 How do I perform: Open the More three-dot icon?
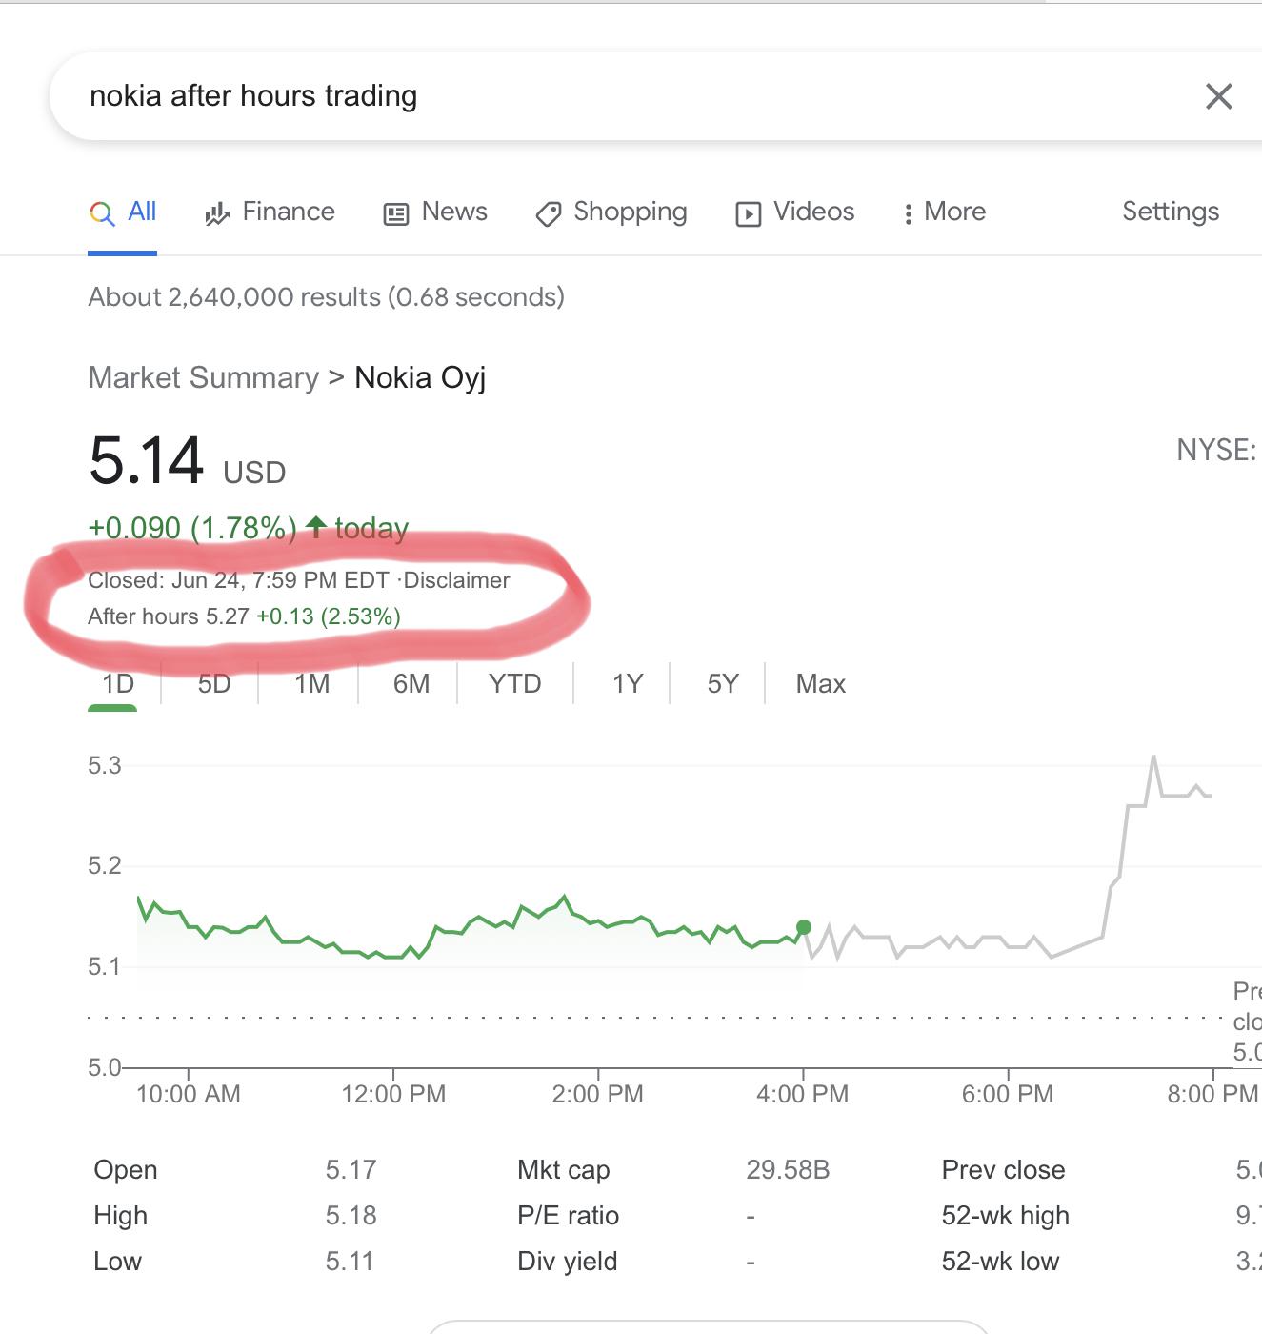click(x=908, y=212)
